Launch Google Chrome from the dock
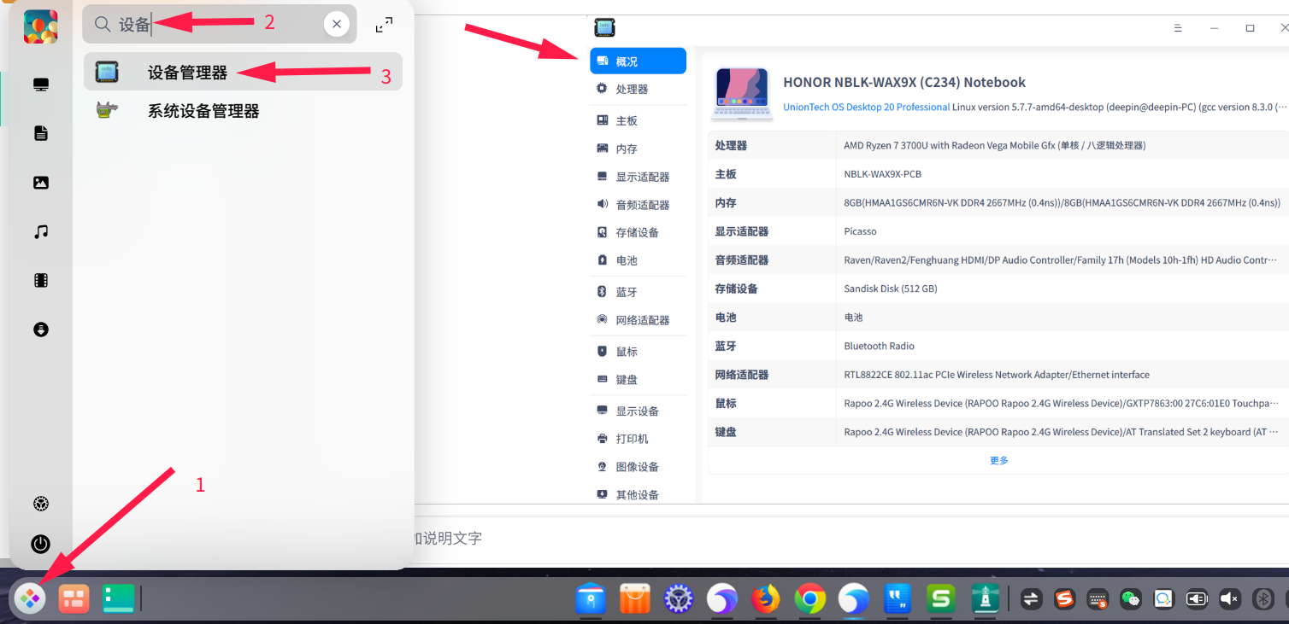This screenshot has height=624, width=1289. pyautogui.click(x=809, y=599)
